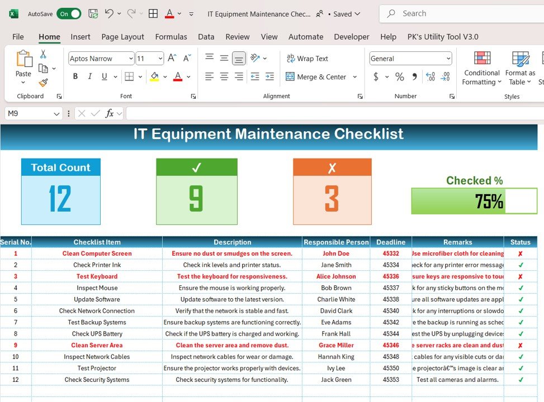The width and height of the screenshot is (544, 402).
Task: Click the Middle Align icon
Action: [x=224, y=58]
